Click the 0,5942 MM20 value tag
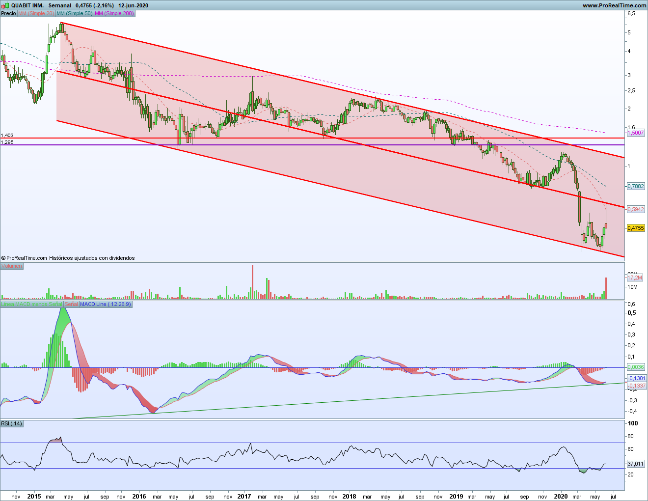The height and width of the screenshot is (501, 648). 636,209
